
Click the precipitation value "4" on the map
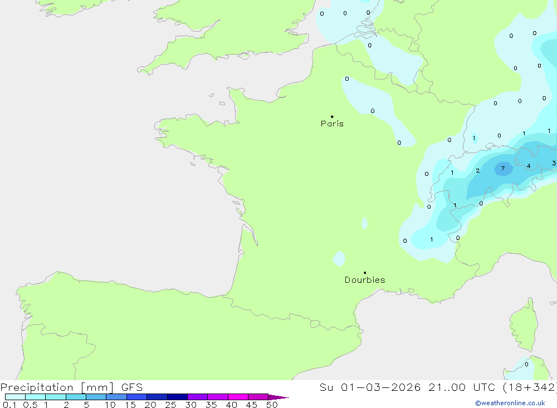(529, 166)
